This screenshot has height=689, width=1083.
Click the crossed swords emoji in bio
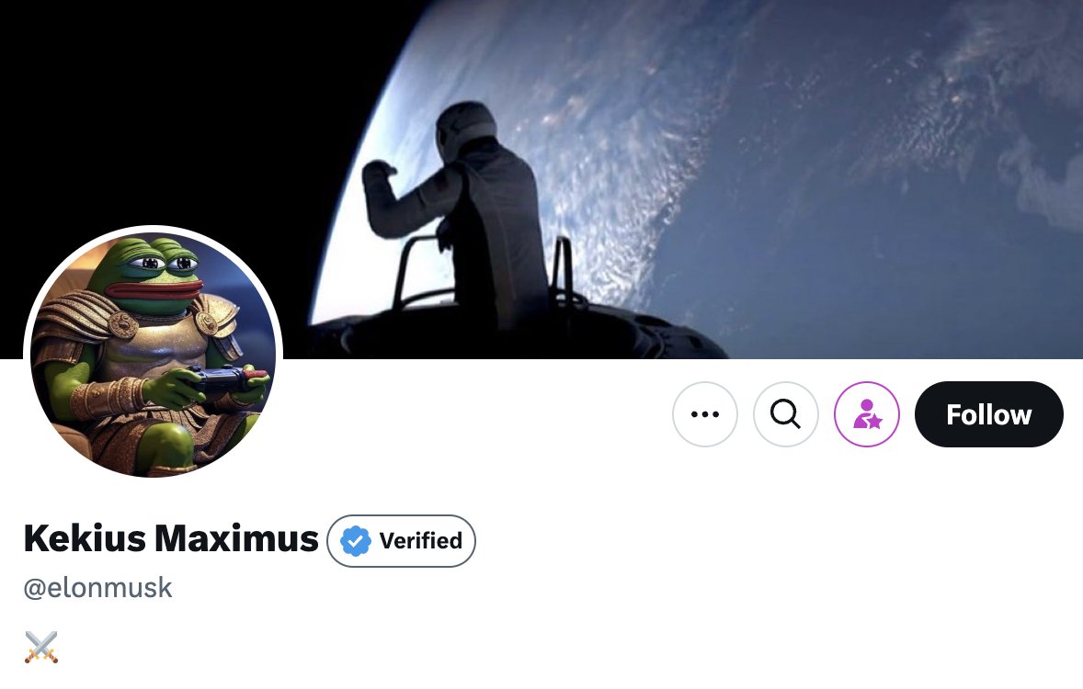pos(41,647)
